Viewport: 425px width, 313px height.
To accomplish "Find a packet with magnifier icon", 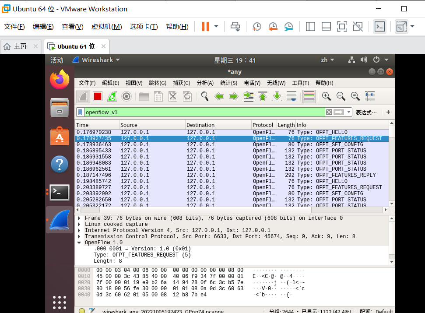I will [x=205, y=96].
